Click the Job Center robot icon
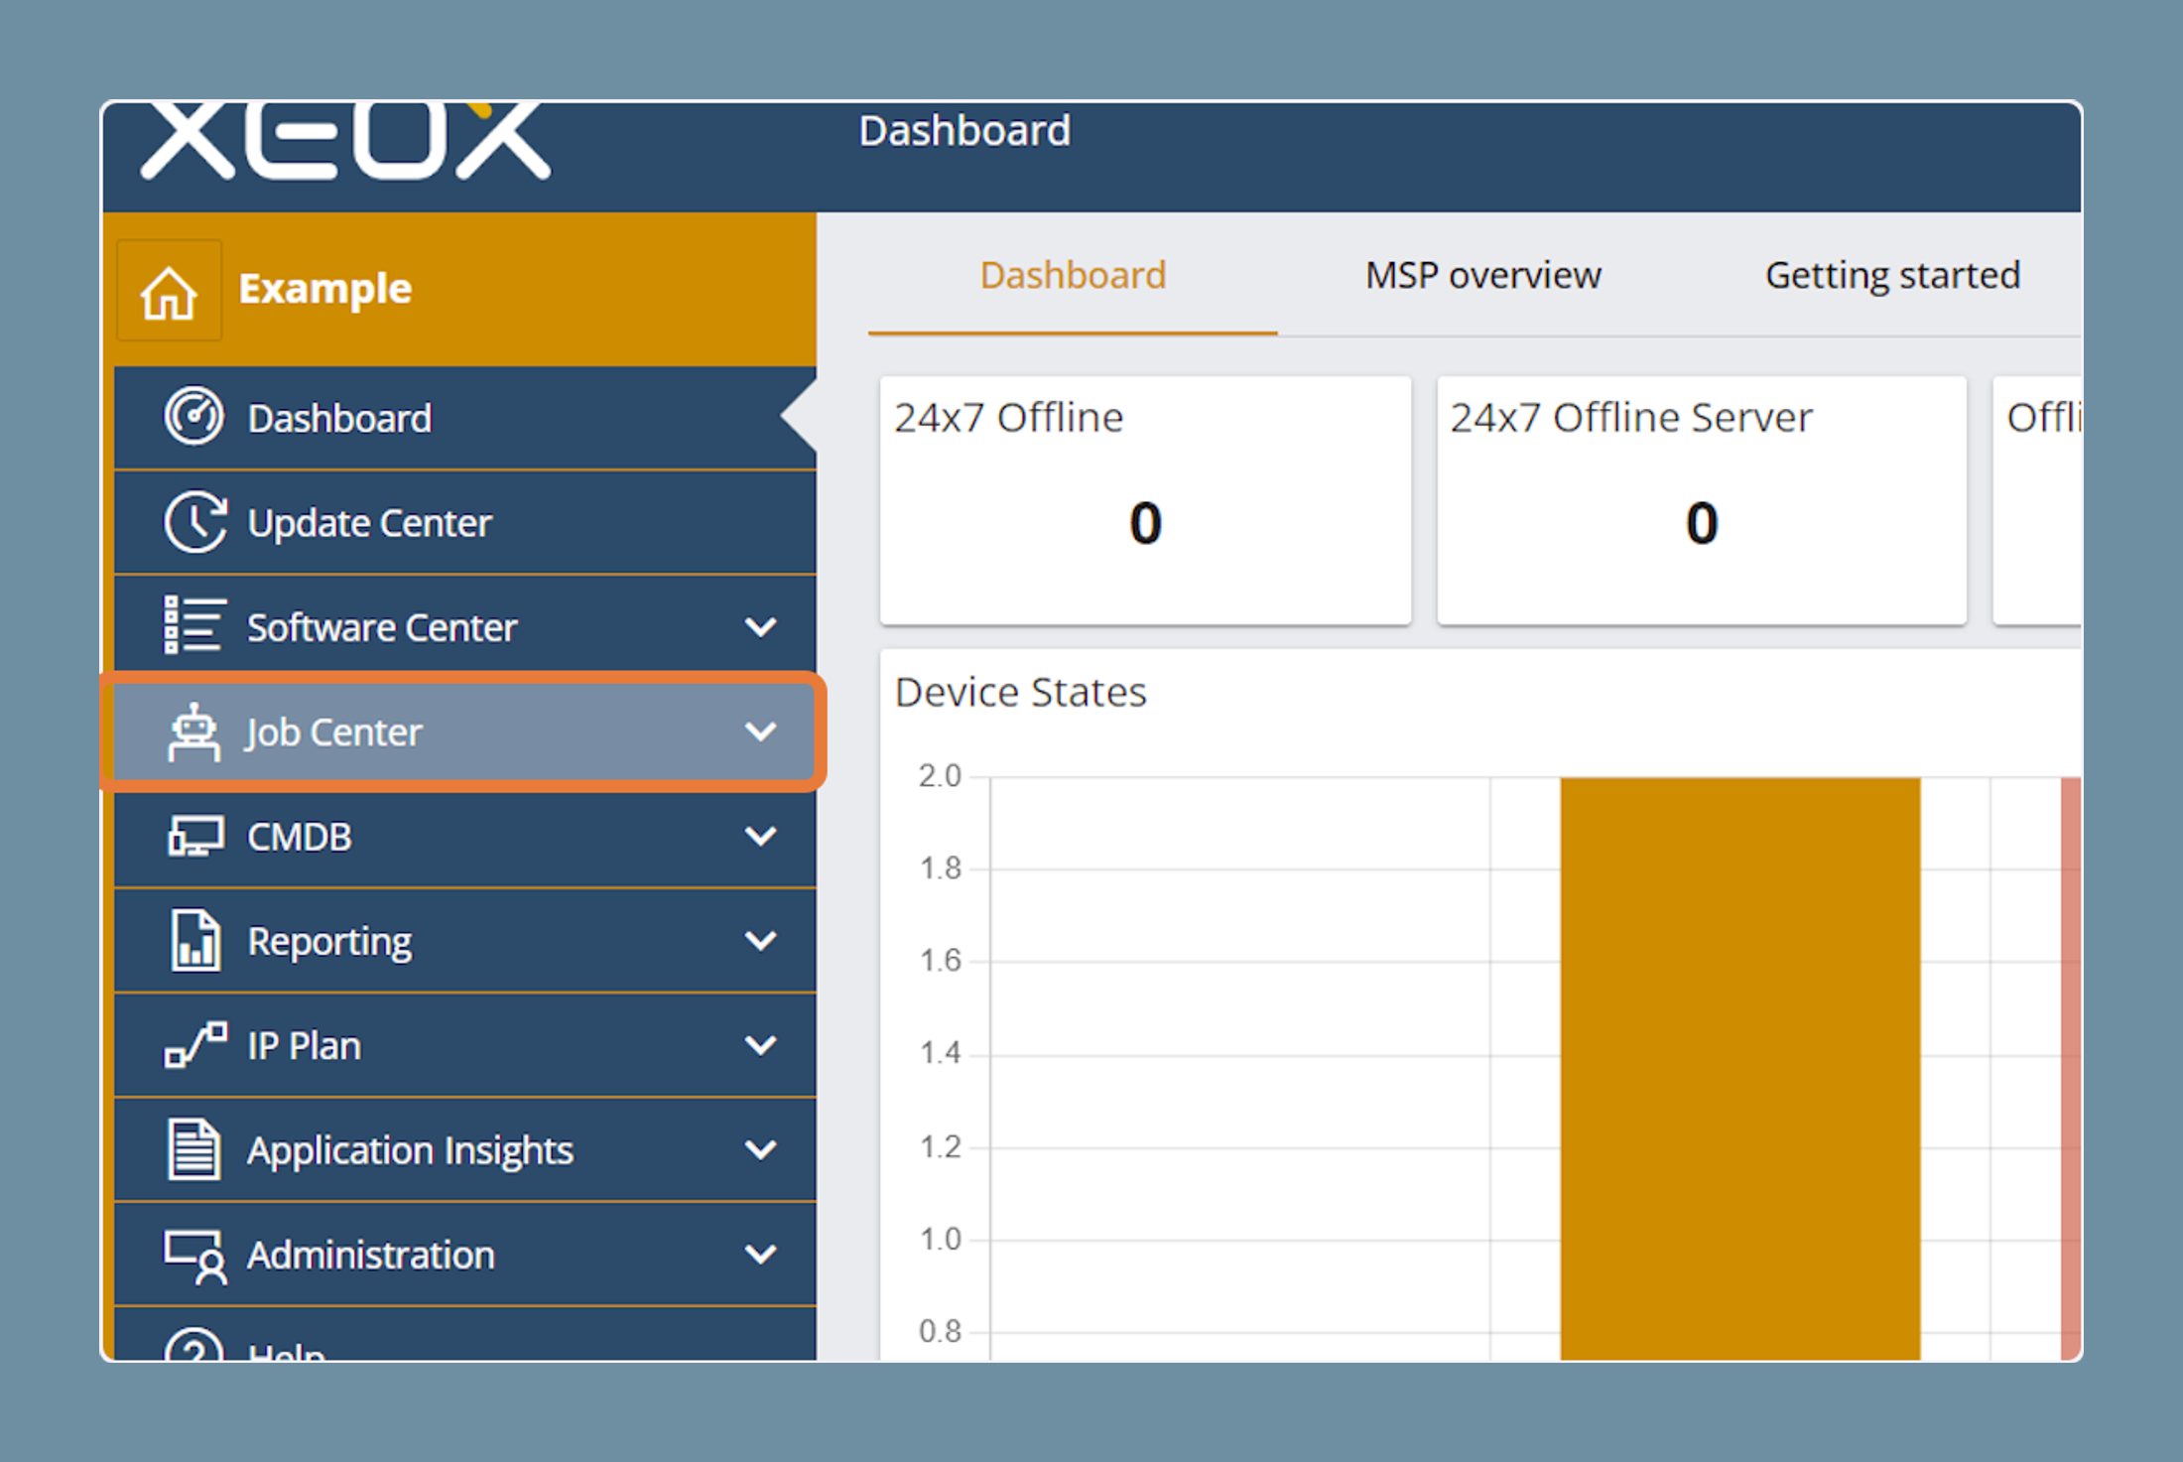Screen dimensions: 2183x1462 click(x=193, y=732)
